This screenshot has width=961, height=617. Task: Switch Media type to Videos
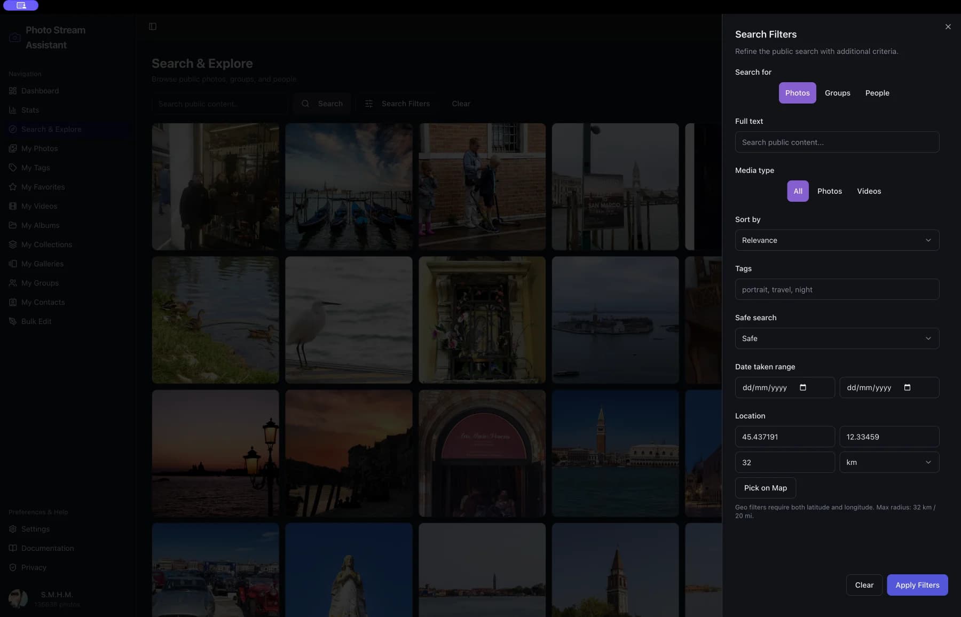(869, 191)
